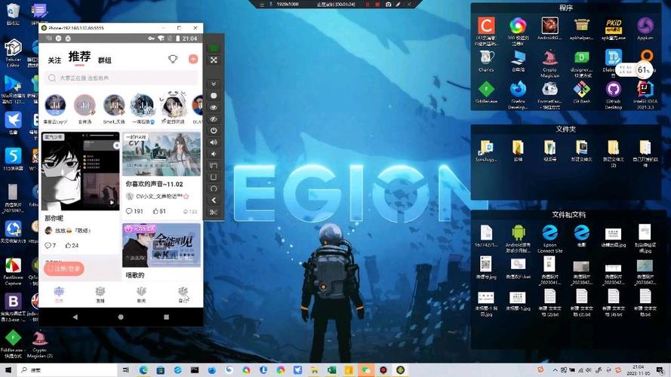Switch to the 关注 tab in the phone app

click(x=54, y=60)
